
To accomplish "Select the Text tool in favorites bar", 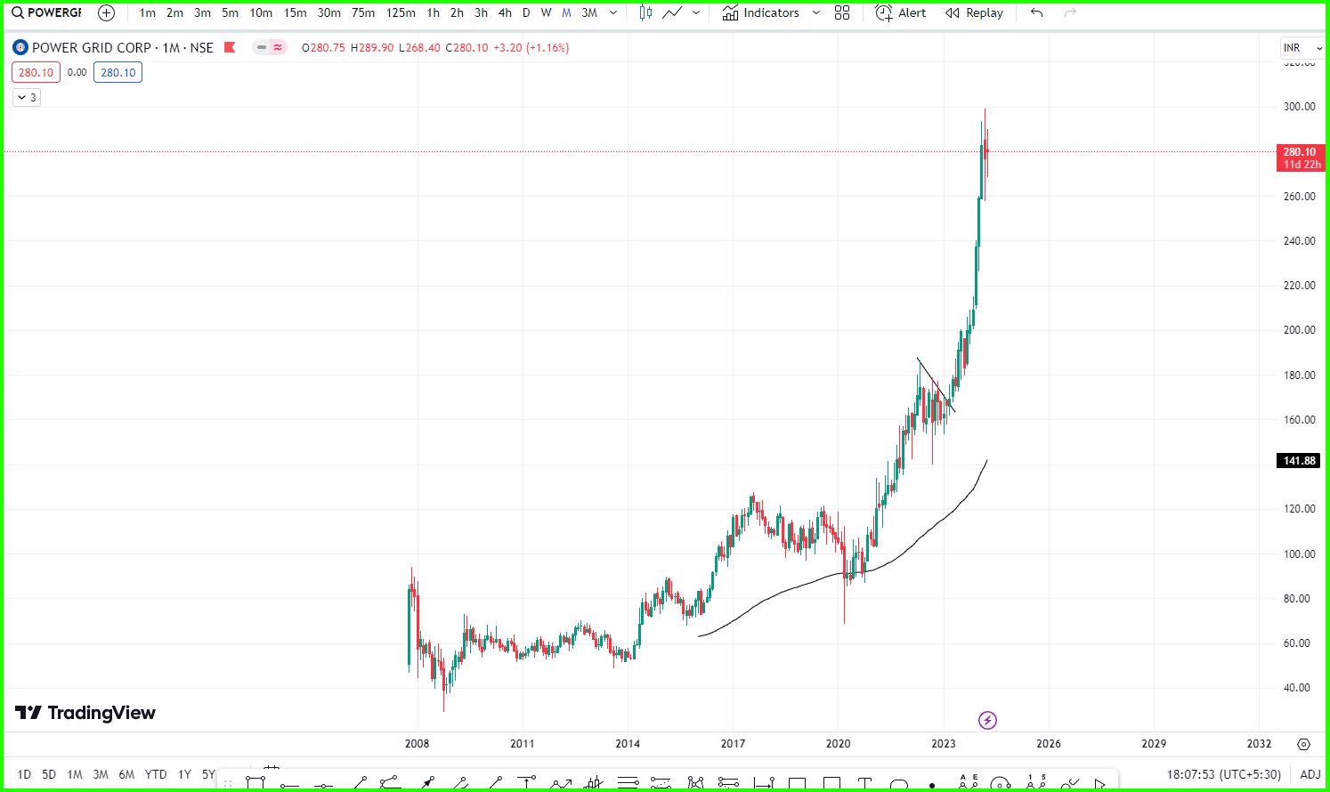I will 864,784.
